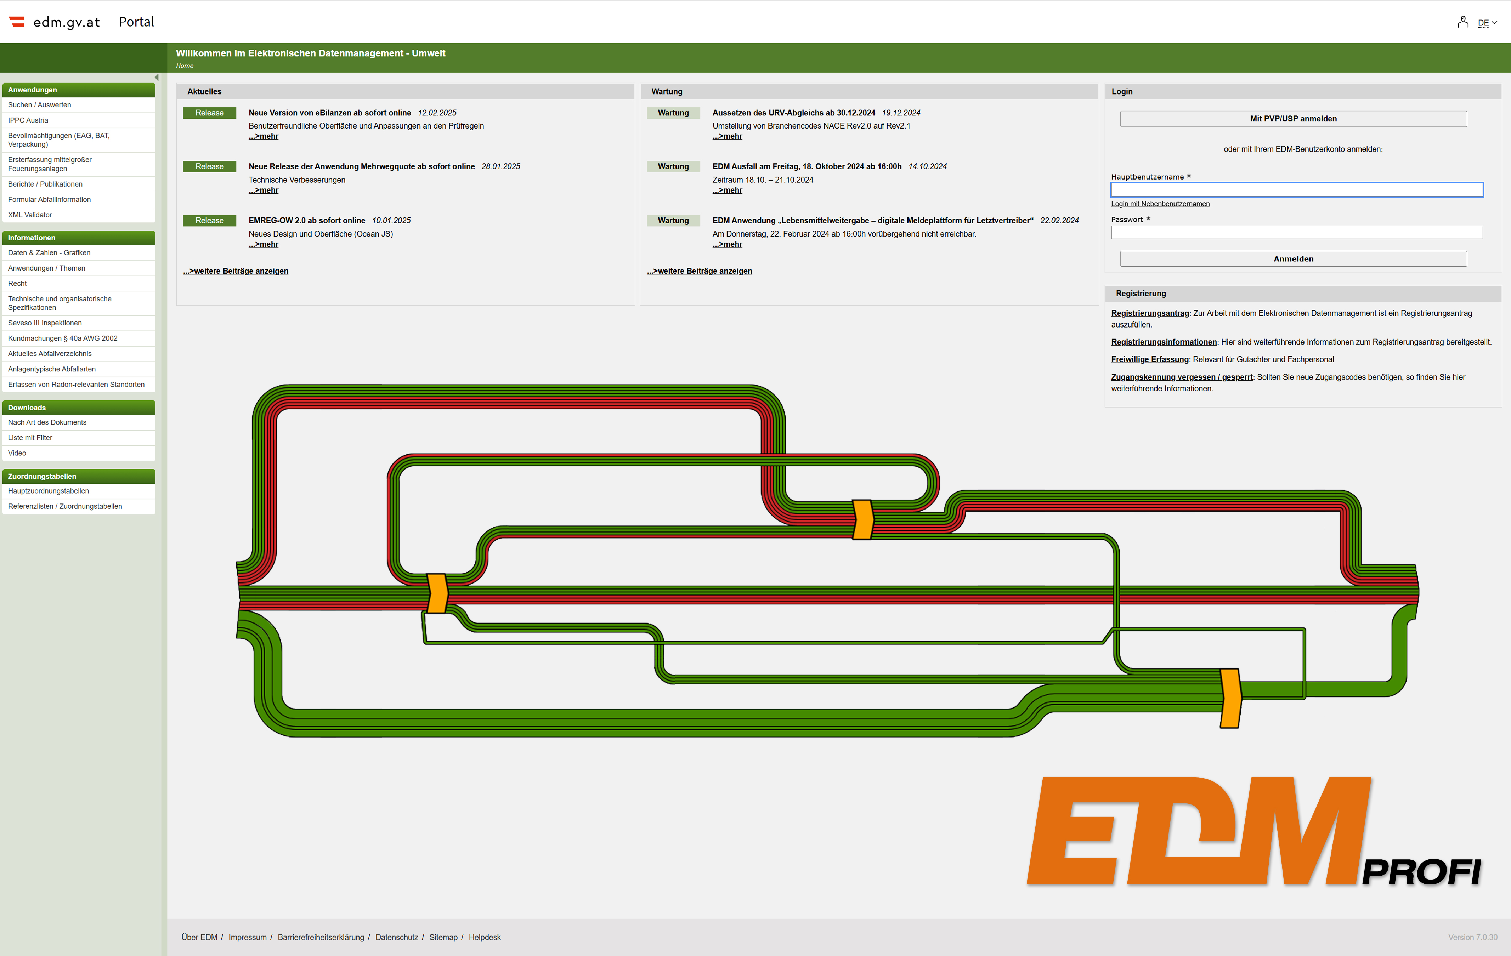Open Seveso III Inspektionen
1511x956 pixels.
(x=79, y=323)
